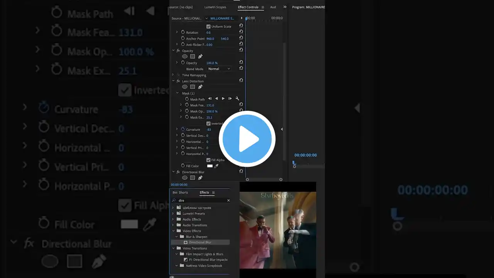494x278 pixels.
Task: Reset the Anchor Point parameter
Action: click(x=241, y=38)
